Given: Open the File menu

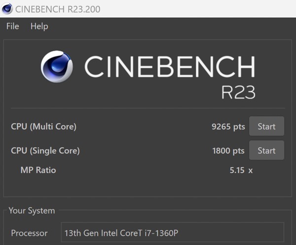Looking at the screenshot, I should point(13,26).
